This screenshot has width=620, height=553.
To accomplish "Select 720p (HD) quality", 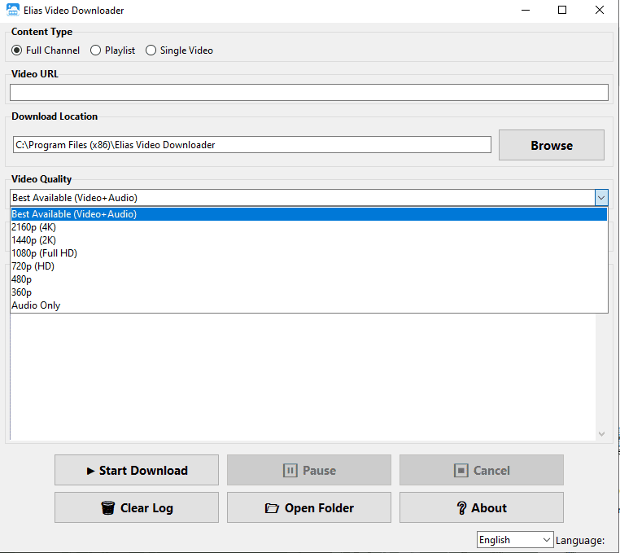I will point(33,266).
